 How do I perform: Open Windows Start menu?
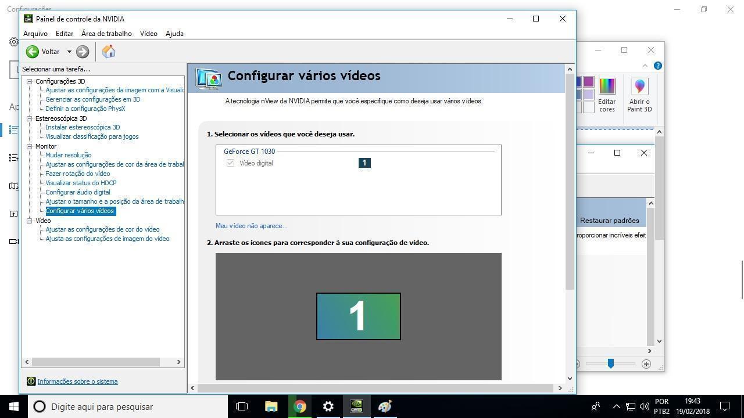coord(14,406)
